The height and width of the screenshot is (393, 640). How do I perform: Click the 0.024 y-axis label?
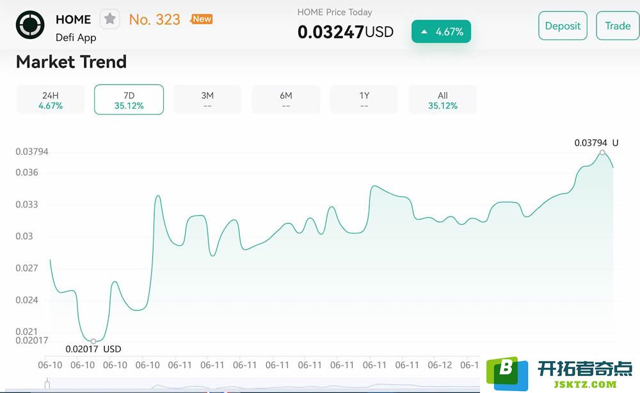(x=27, y=300)
